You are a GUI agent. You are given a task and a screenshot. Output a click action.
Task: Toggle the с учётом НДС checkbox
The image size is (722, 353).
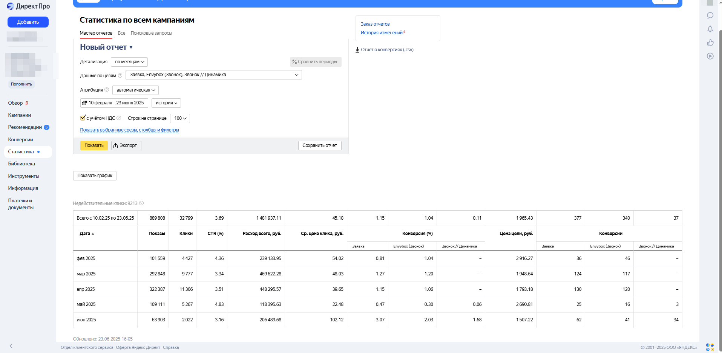click(x=83, y=118)
